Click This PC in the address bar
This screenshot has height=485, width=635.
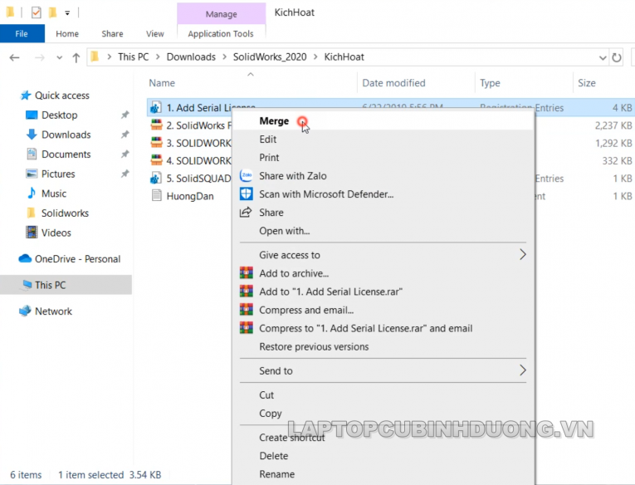134,56
